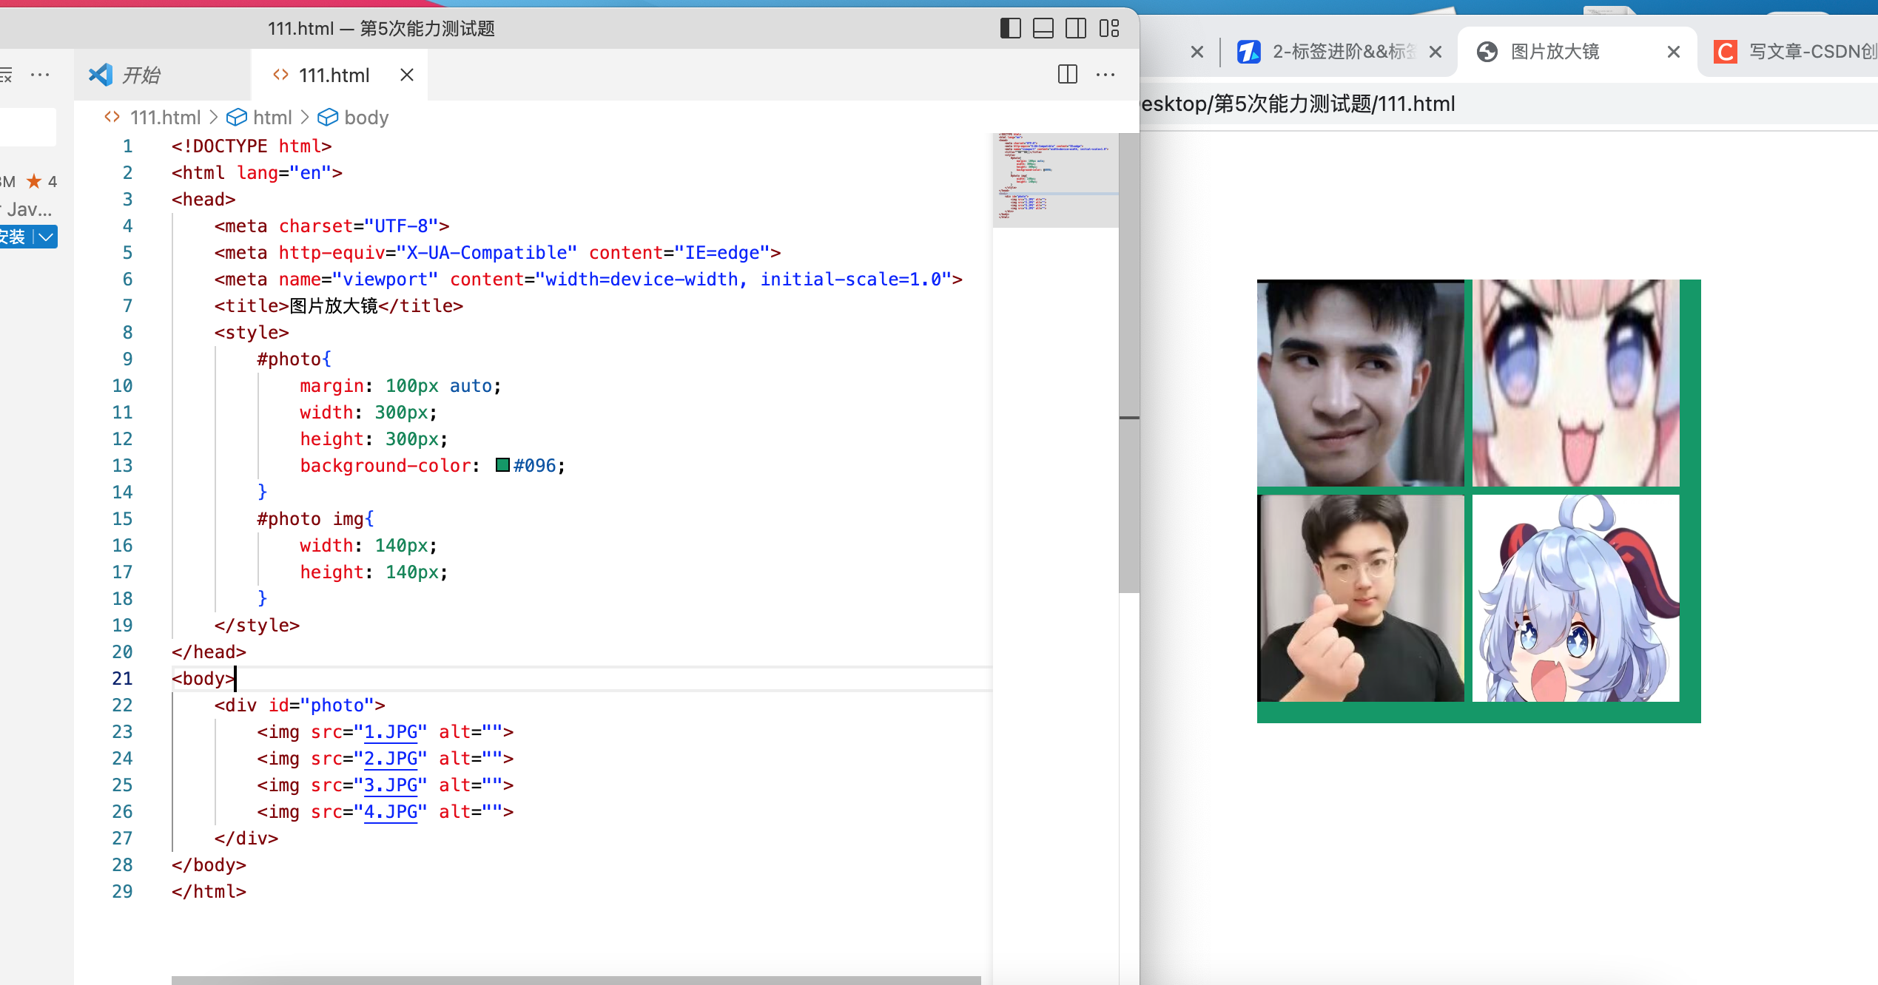Click the pink anime face image
This screenshot has height=985, width=1878.
point(1576,383)
